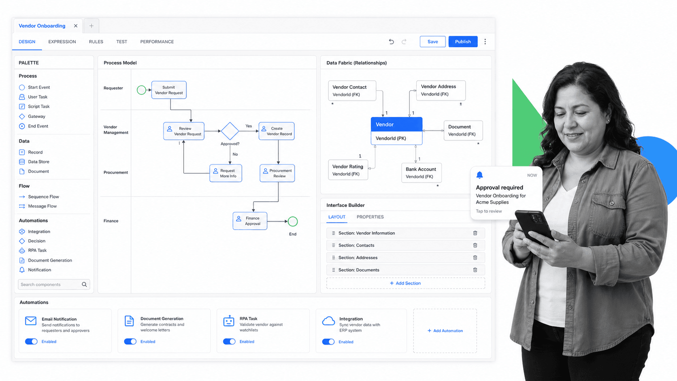Click Add Section in Interface Builder

click(405, 283)
